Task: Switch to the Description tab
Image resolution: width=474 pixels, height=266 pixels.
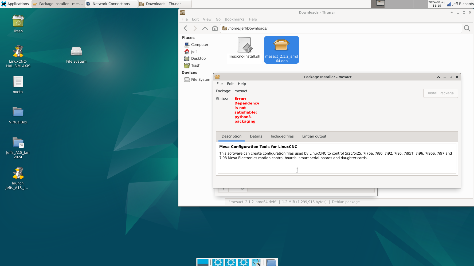Action: click(x=231, y=136)
